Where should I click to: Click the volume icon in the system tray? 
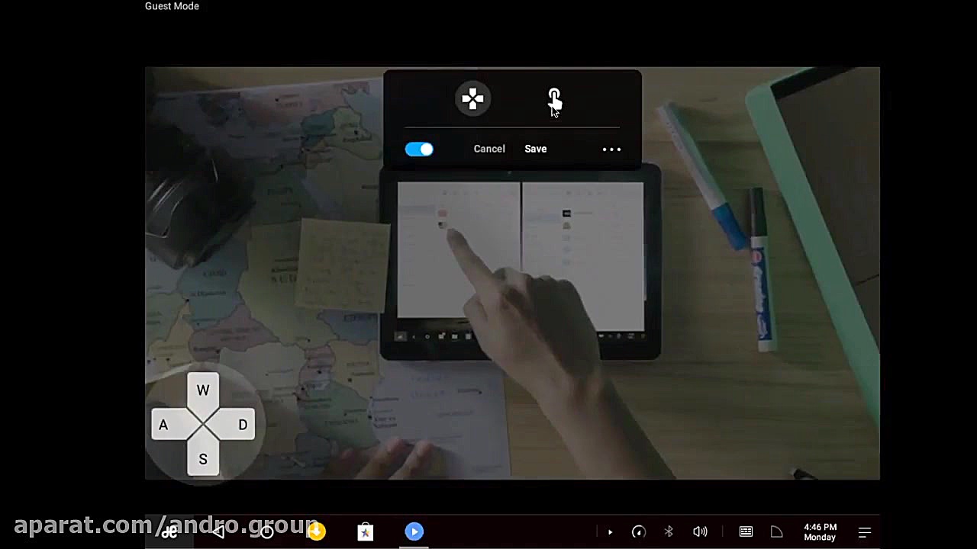tap(700, 531)
